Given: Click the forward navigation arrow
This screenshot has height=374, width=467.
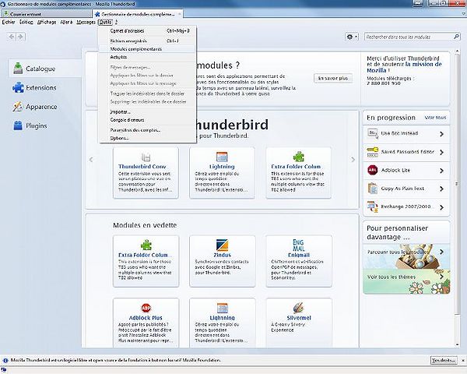Looking at the screenshot, I should click(x=20, y=37).
